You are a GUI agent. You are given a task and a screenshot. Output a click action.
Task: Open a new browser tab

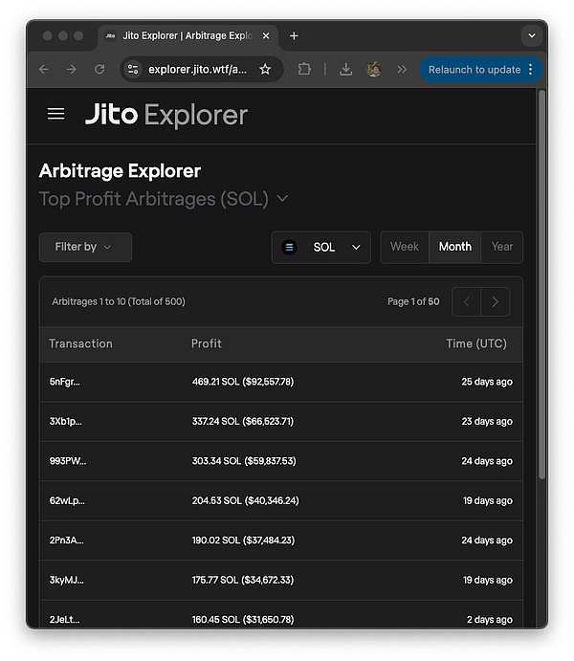click(x=294, y=36)
